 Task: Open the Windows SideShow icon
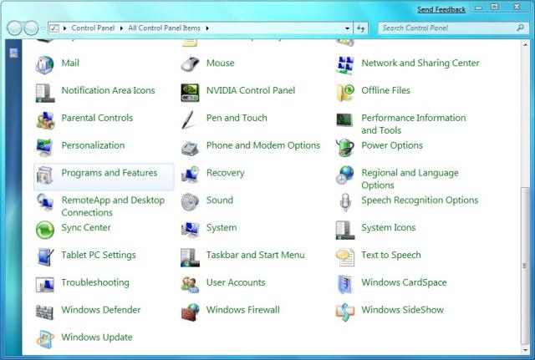point(345,312)
